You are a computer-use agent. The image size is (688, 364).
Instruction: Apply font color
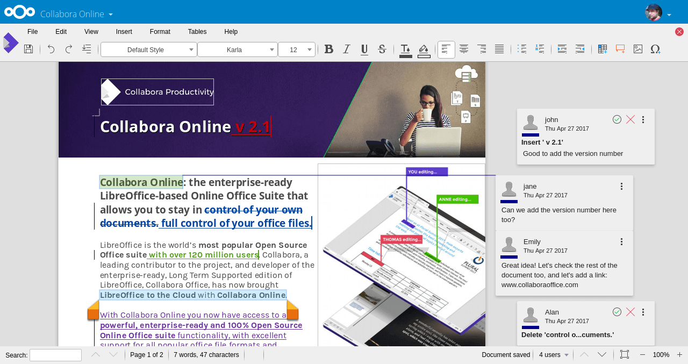[x=406, y=50]
